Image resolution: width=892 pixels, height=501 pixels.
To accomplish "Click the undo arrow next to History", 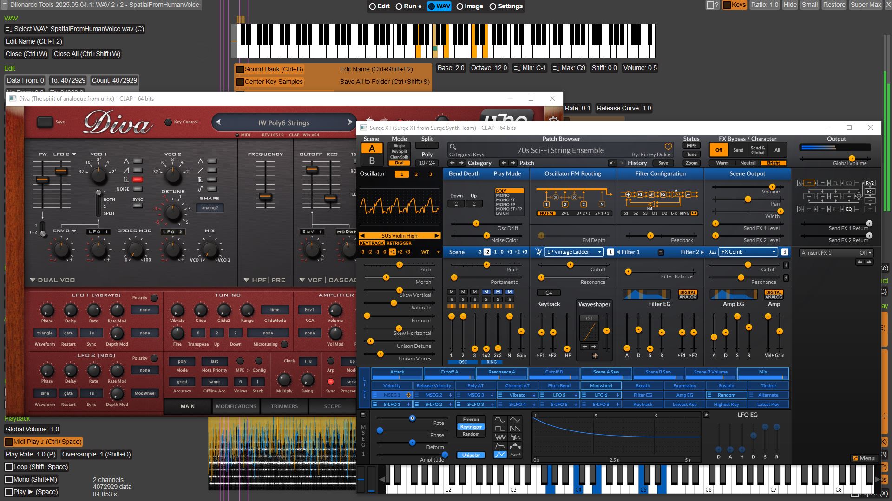I will pos(612,163).
